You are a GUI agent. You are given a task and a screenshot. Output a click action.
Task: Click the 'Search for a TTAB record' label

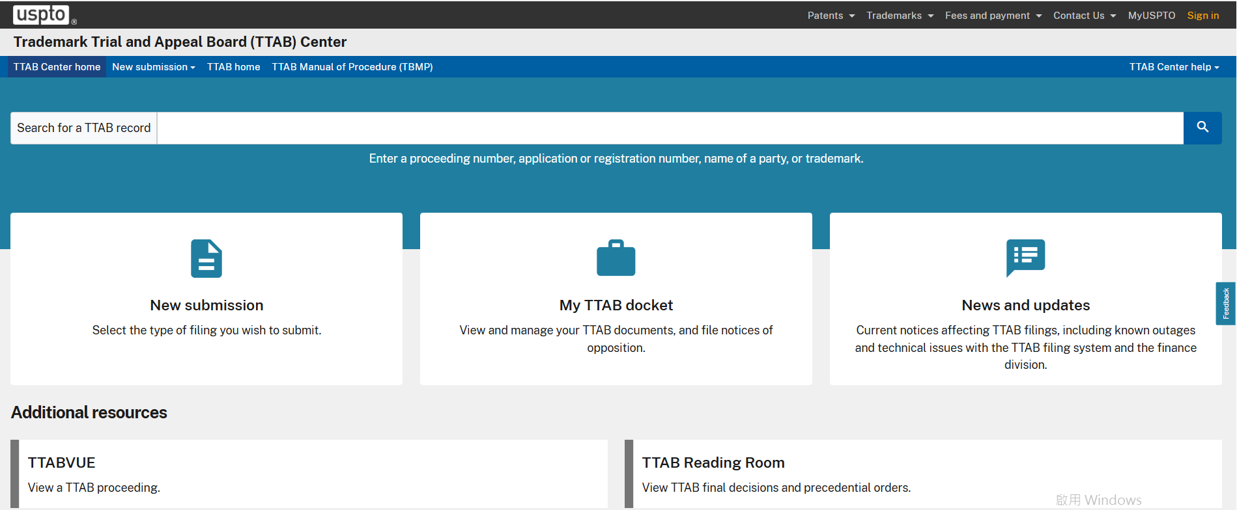(84, 128)
